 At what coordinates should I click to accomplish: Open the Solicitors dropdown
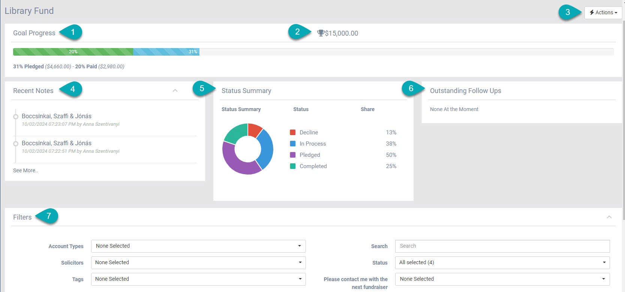[x=198, y=263]
